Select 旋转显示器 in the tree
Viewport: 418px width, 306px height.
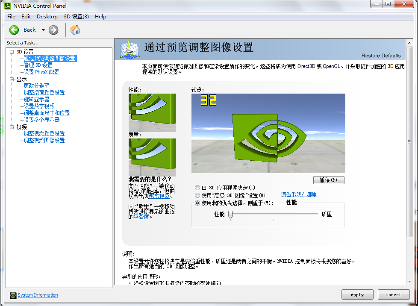pos(36,100)
